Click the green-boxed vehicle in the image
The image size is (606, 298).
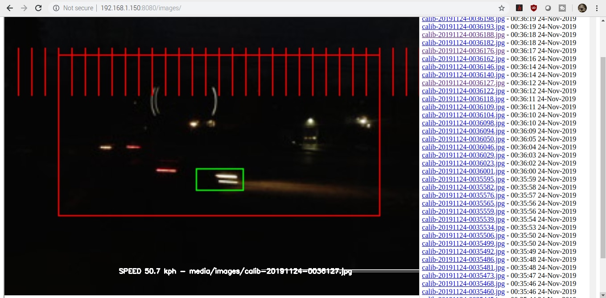[220, 179]
